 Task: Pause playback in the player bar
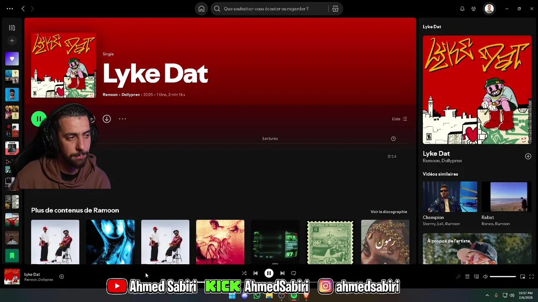[269, 273]
